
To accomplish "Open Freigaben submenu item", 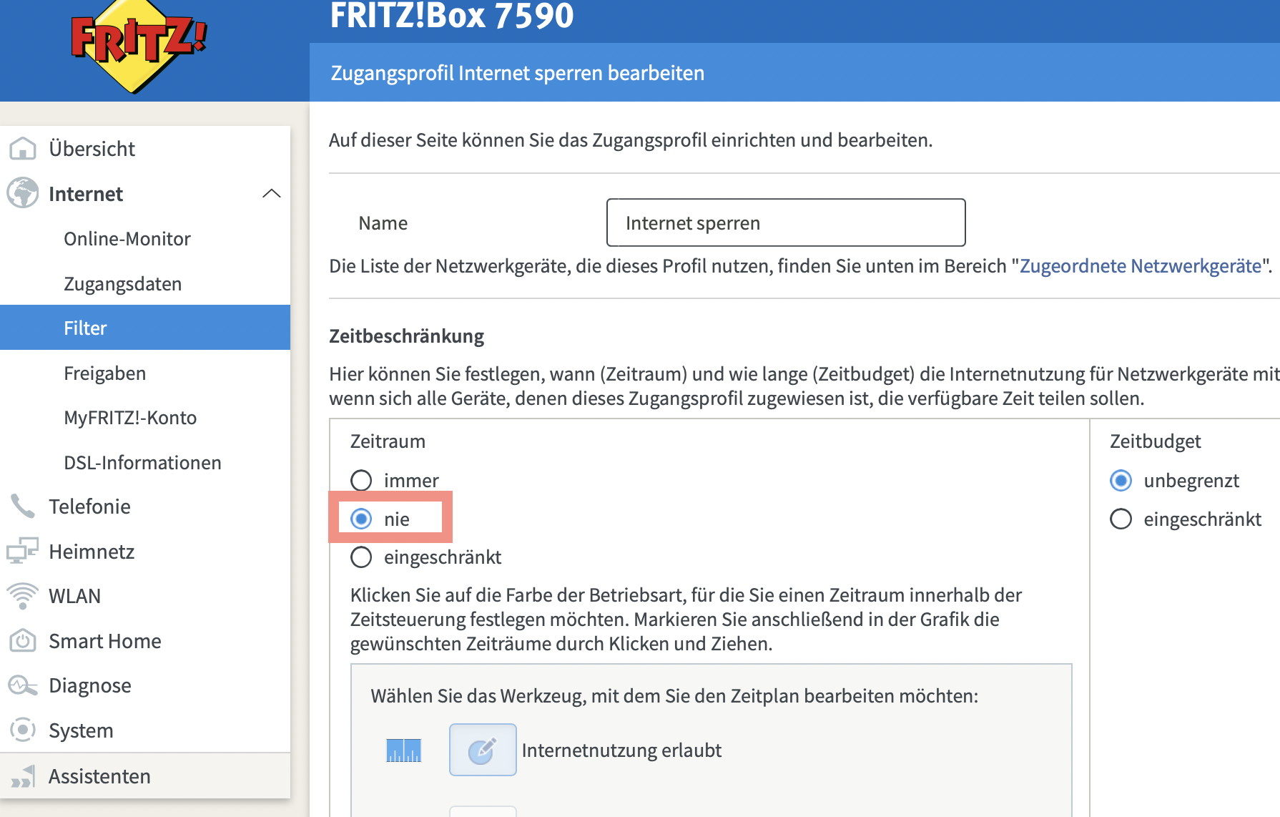I will click(x=145, y=373).
